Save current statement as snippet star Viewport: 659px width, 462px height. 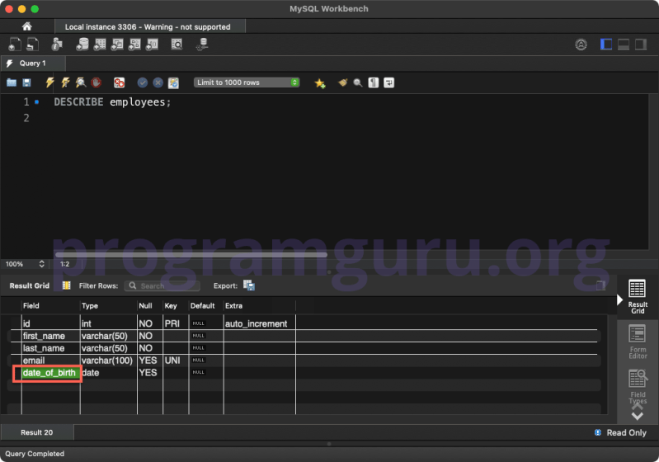click(x=320, y=82)
